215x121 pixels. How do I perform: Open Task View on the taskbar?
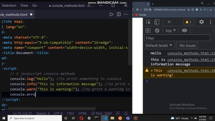click(x=73, y=118)
